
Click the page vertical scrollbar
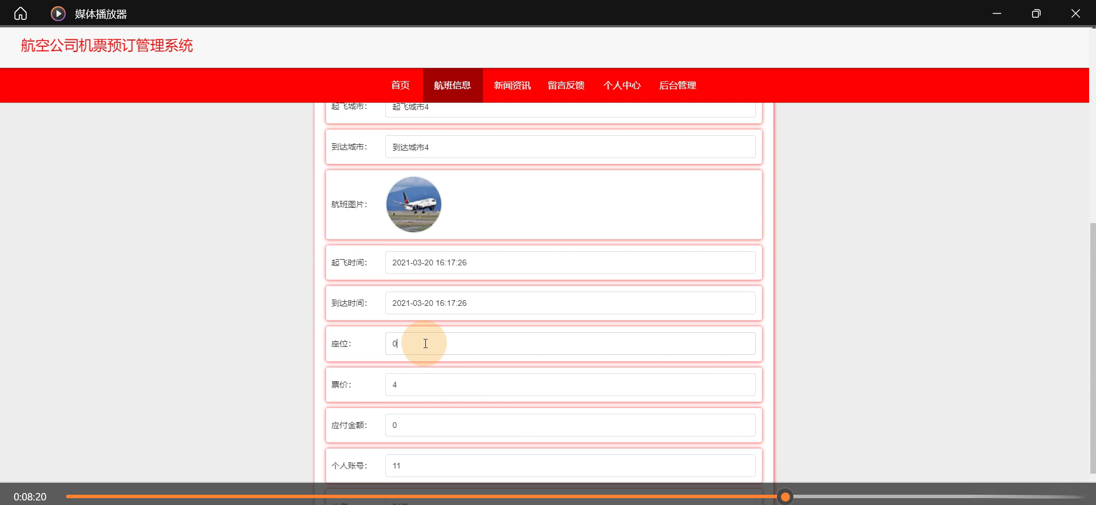pos(1093,348)
